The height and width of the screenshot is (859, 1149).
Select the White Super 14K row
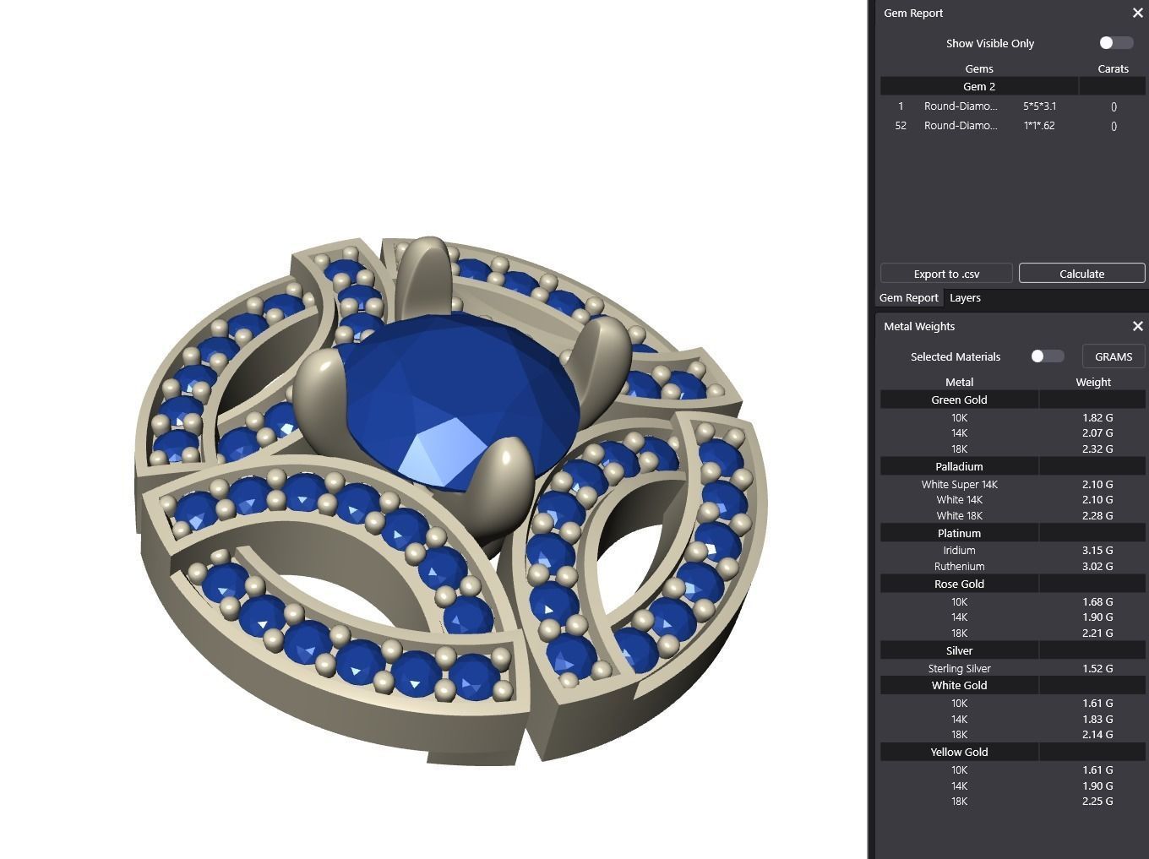click(1012, 485)
